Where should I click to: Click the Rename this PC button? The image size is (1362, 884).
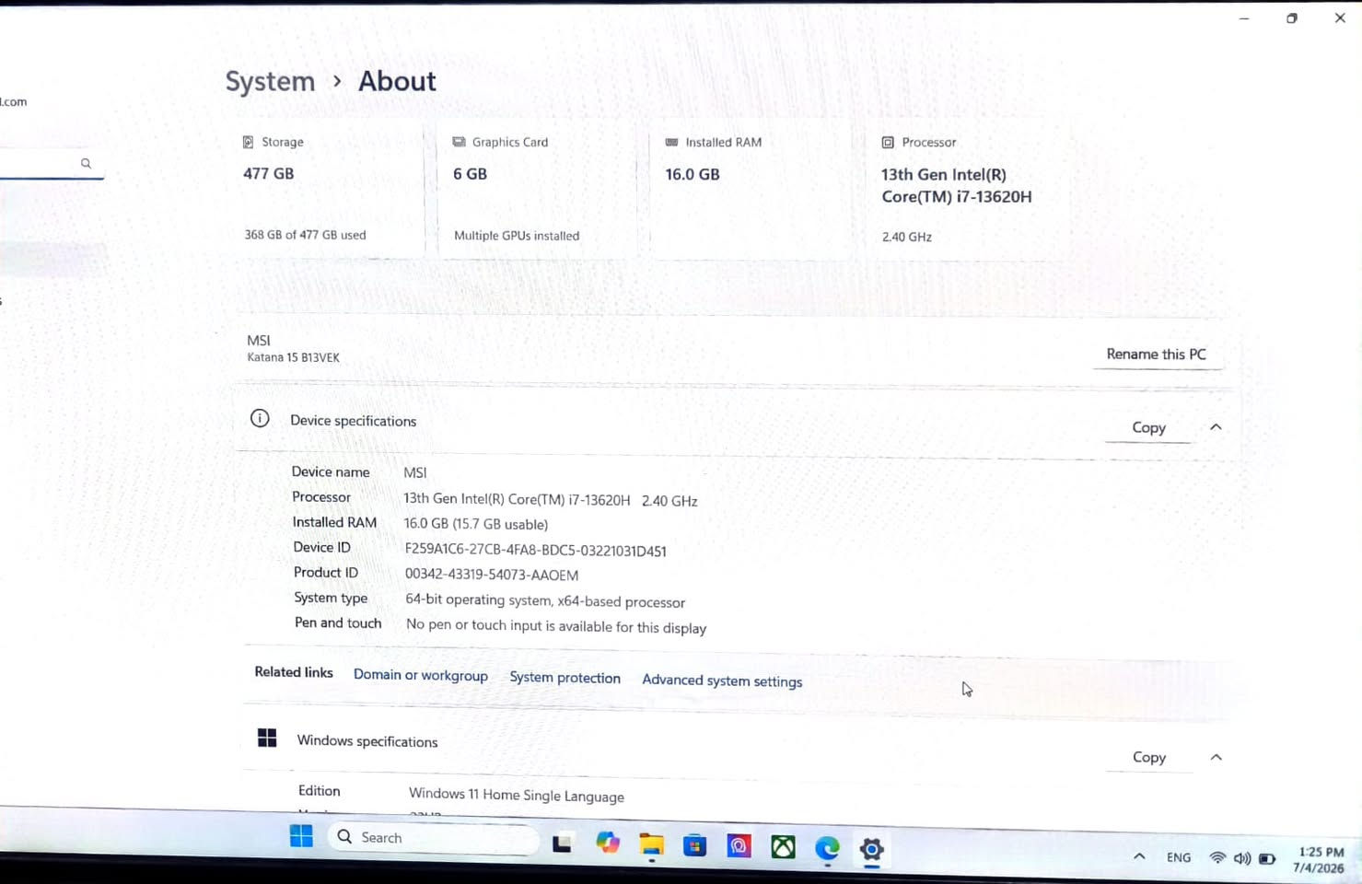1157,354
